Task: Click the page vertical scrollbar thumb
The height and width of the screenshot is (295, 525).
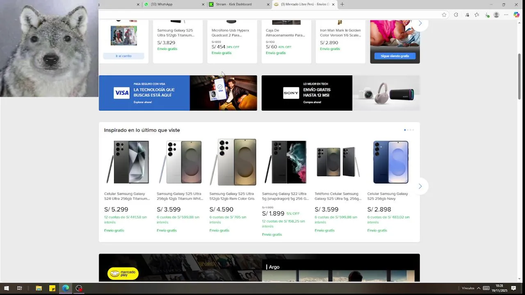Action: point(519,76)
